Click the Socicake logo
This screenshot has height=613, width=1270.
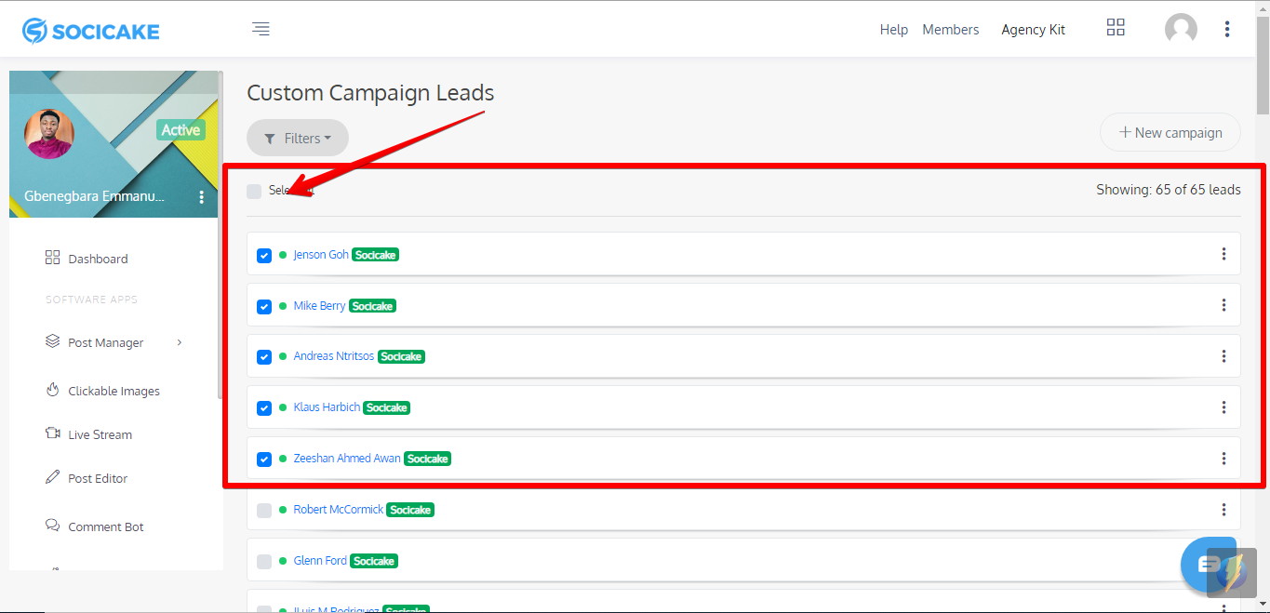pyautogui.click(x=91, y=31)
